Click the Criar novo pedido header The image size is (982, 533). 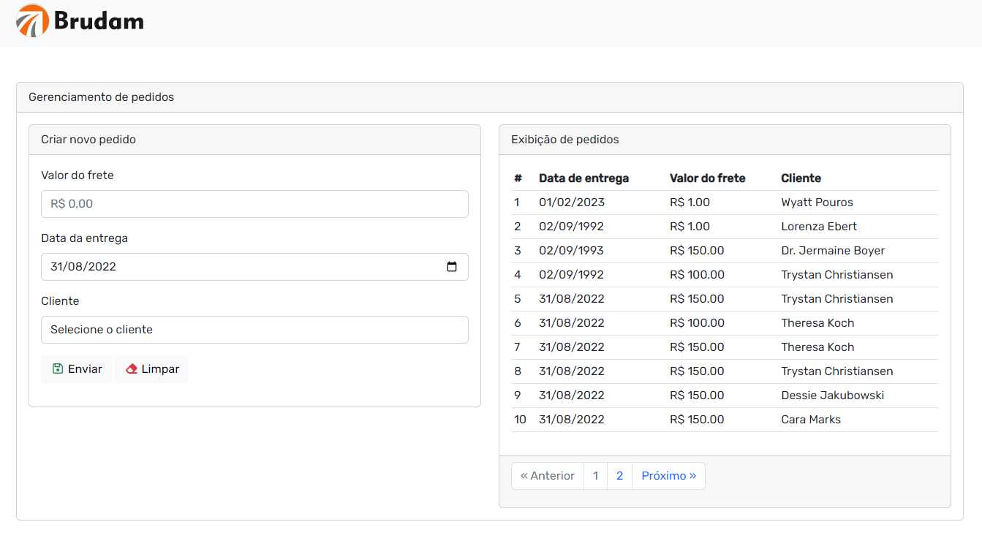coord(88,140)
